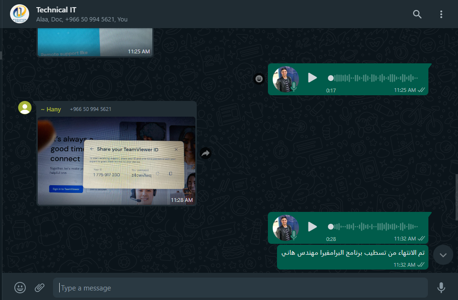Play the 0:17 voice message
This screenshot has height=300, width=458.
tap(312, 78)
